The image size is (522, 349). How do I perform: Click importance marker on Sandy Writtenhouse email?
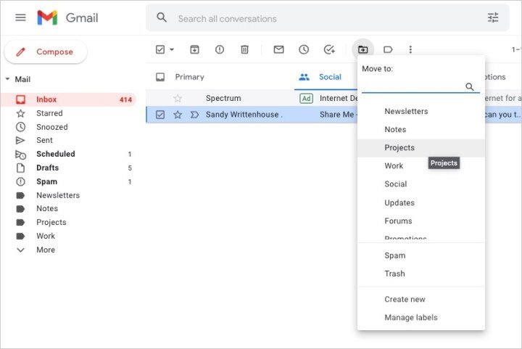pyautogui.click(x=194, y=115)
